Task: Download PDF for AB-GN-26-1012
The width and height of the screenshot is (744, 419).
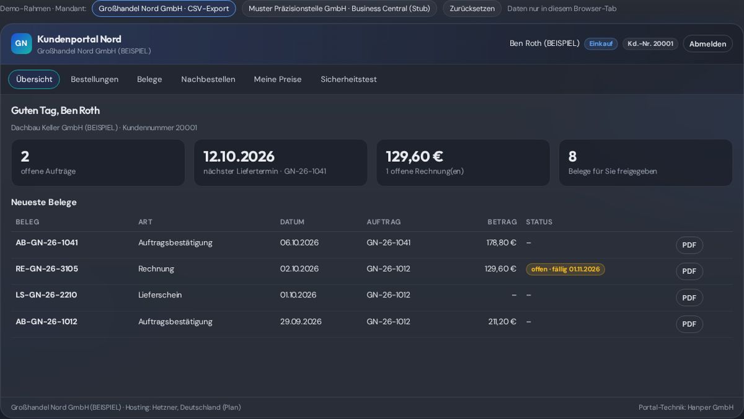Action: point(689,324)
